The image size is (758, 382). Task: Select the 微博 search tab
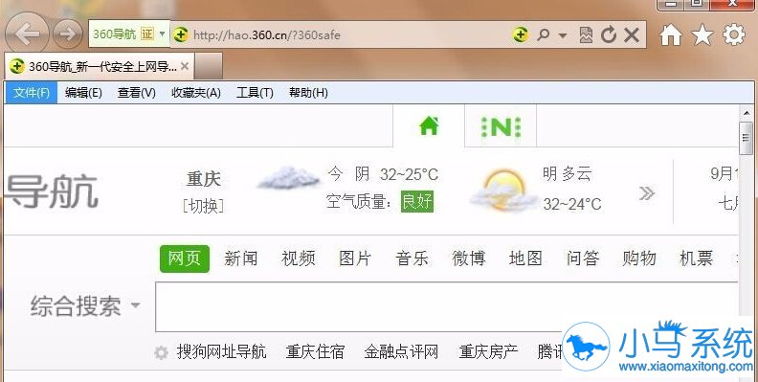(x=468, y=258)
